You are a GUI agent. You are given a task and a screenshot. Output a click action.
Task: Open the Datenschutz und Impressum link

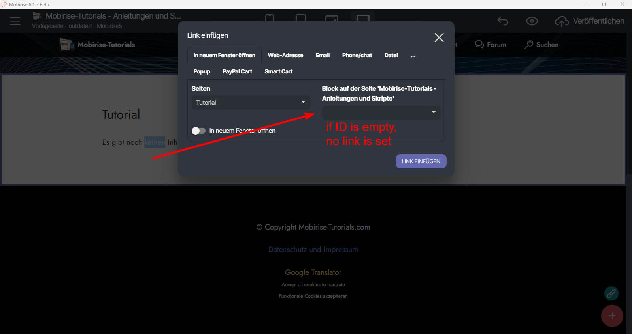click(x=313, y=250)
